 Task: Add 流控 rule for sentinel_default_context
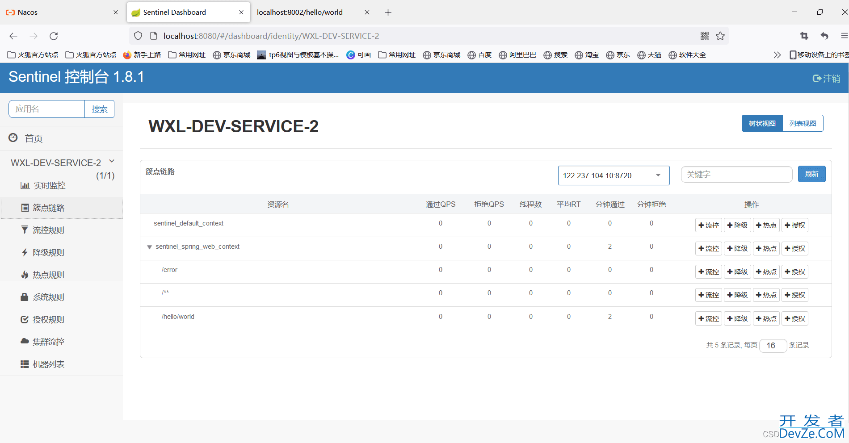(709, 226)
